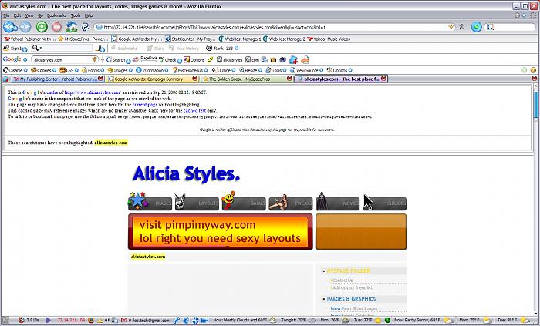The height and width of the screenshot is (326, 540).
Task: Open the Resize dropdown menu
Action: [x=251, y=70]
